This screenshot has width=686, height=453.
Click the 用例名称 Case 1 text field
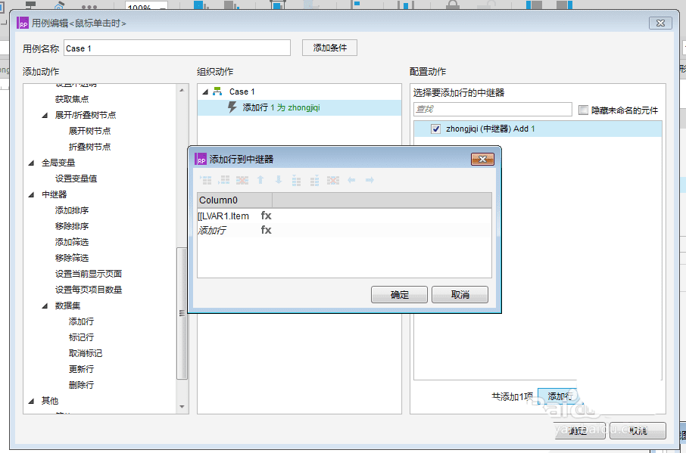(177, 48)
